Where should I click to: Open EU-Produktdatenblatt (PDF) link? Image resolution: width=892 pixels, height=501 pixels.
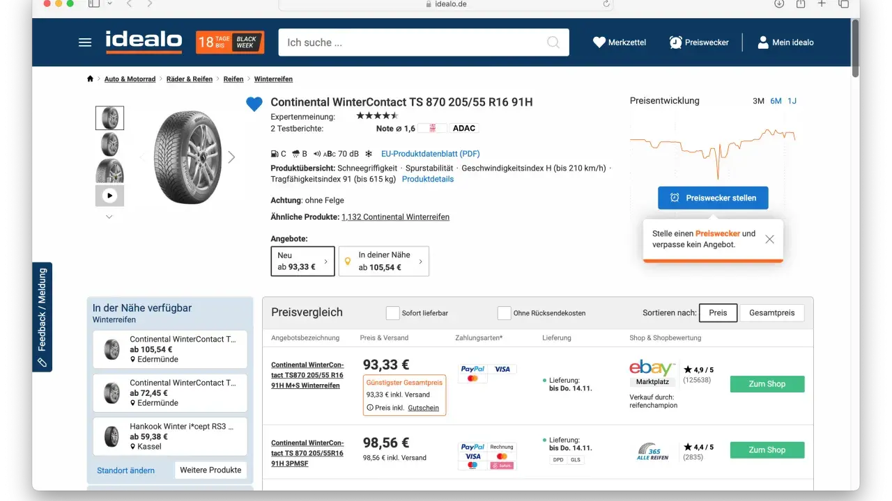click(431, 154)
